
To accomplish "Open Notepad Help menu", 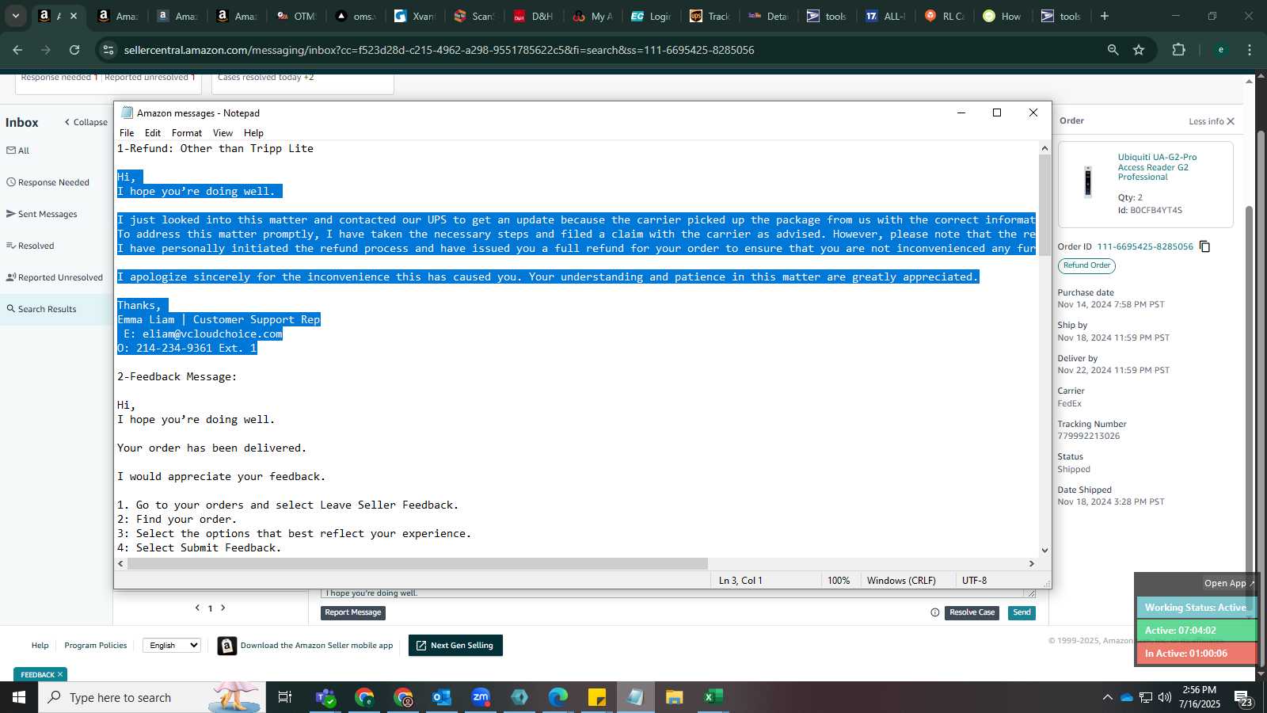I will click(253, 133).
